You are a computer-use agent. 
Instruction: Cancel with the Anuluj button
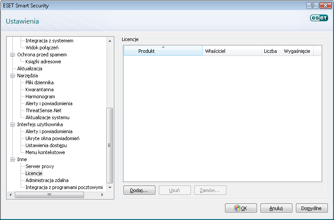click(276, 208)
